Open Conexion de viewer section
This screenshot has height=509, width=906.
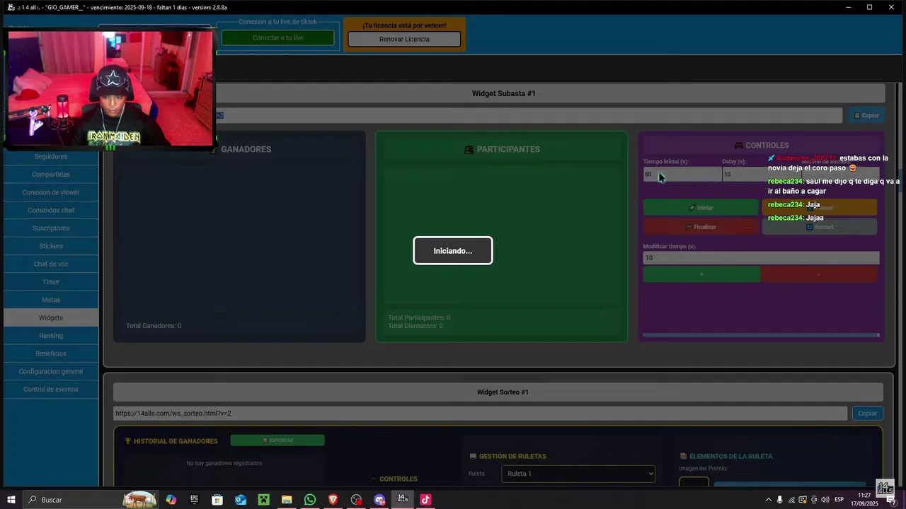[x=51, y=192]
